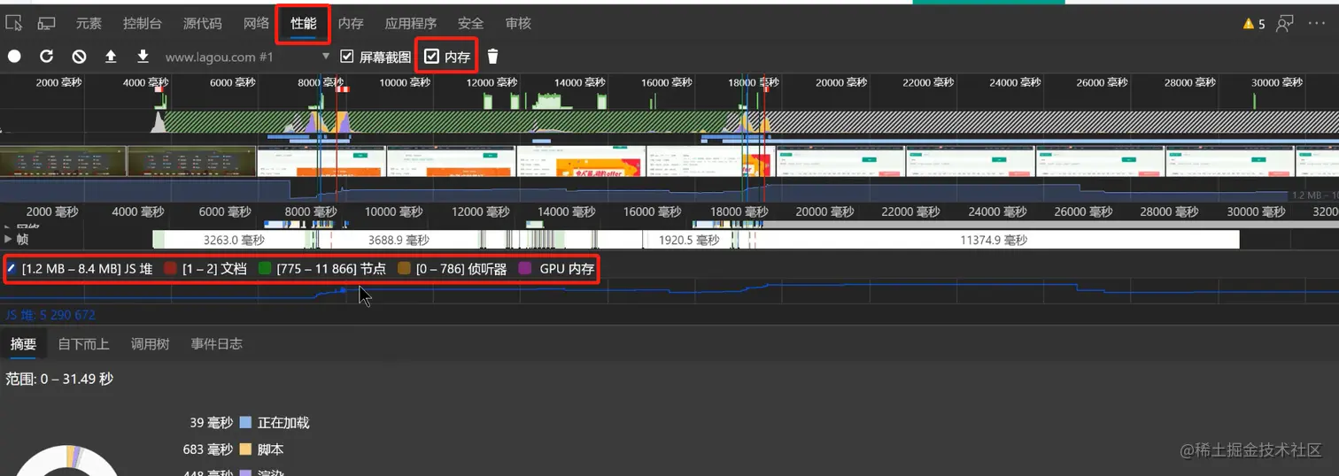Select the 摘要 tab
The width and height of the screenshot is (1339, 476).
tap(23, 344)
